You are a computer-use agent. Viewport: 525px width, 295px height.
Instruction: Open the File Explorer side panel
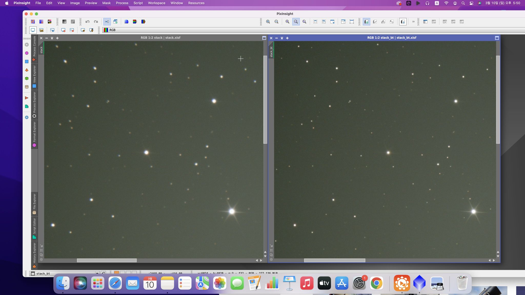click(x=34, y=204)
